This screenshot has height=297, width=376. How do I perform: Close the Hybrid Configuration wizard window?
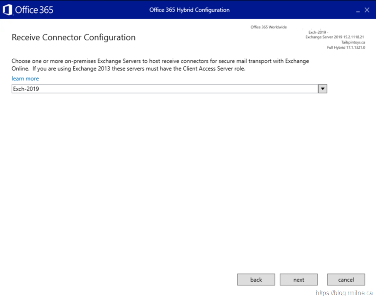coord(367,10)
